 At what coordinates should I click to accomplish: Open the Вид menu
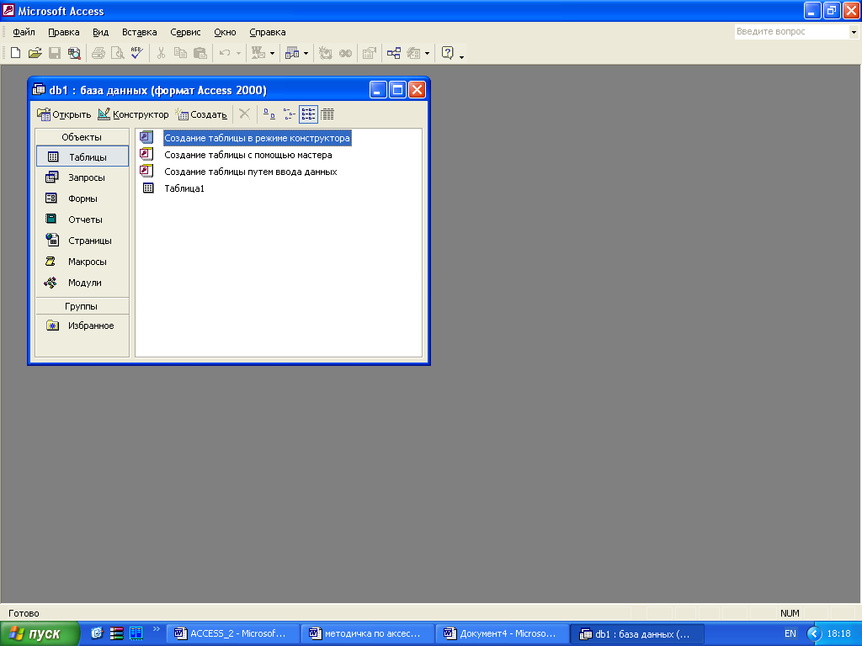coord(101,32)
